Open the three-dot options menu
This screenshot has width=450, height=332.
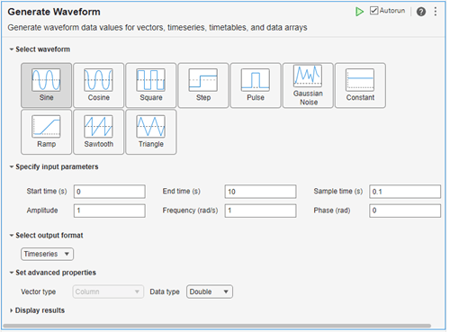coord(436,12)
